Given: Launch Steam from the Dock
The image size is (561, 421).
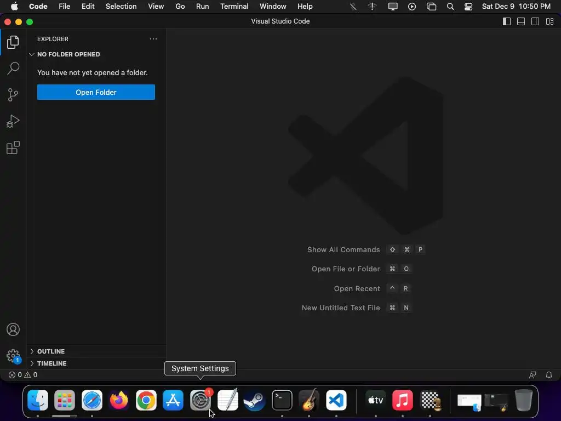Looking at the screenshot, I should [x=255, y=400].
